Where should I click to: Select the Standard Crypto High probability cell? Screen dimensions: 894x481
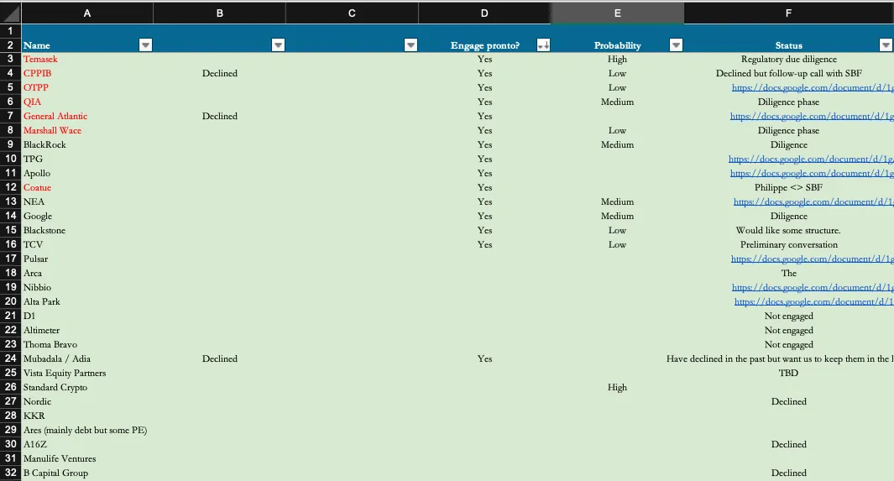tap(618, 387)
